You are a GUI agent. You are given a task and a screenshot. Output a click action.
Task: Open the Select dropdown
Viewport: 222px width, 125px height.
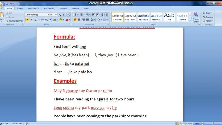(208, 21)
